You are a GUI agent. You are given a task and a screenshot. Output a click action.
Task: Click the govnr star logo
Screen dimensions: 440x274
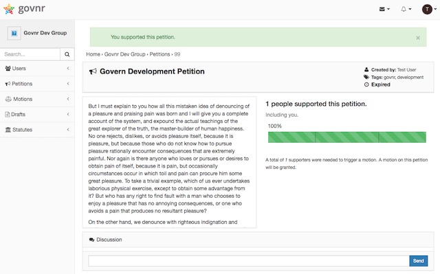pos(9,9)
